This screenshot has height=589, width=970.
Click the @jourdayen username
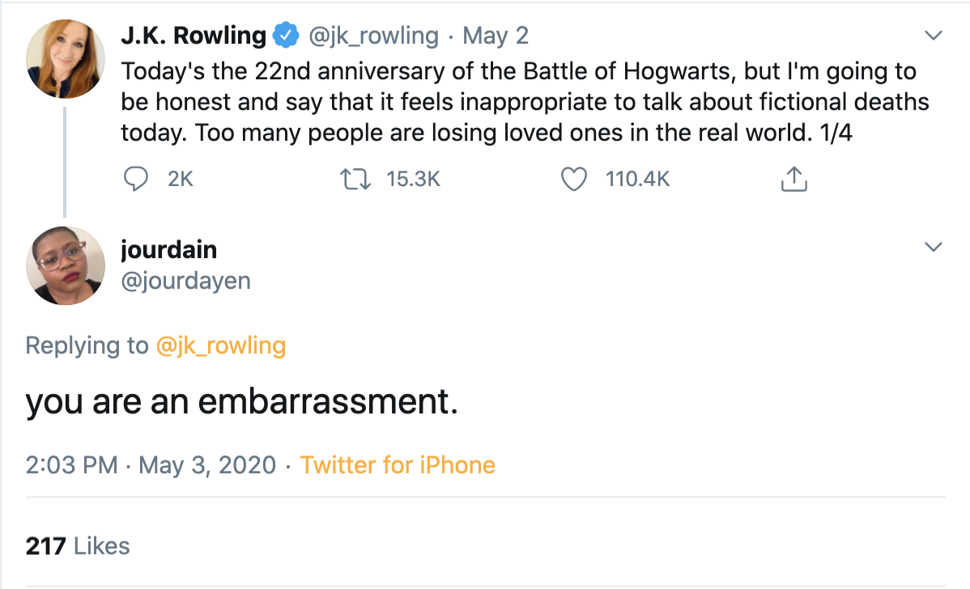tap(186, 280)
